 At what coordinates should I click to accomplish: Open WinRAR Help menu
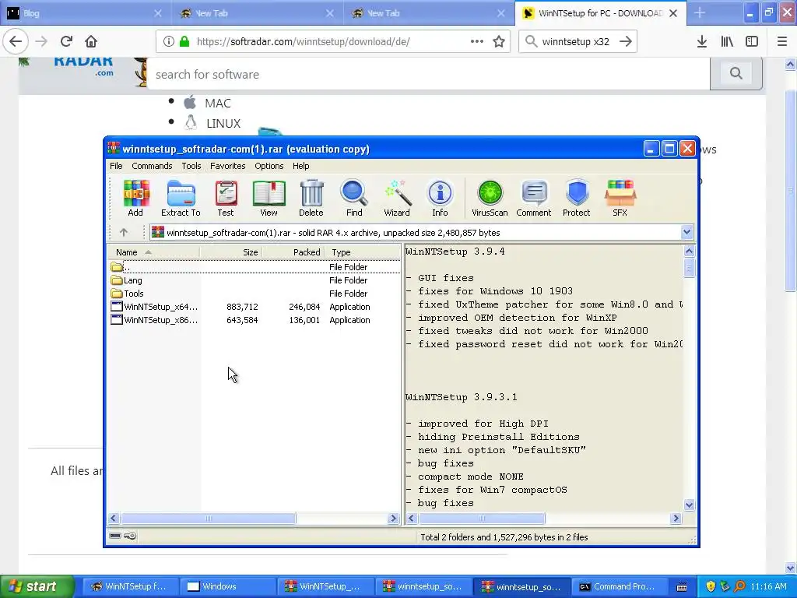tap(301, 166)
